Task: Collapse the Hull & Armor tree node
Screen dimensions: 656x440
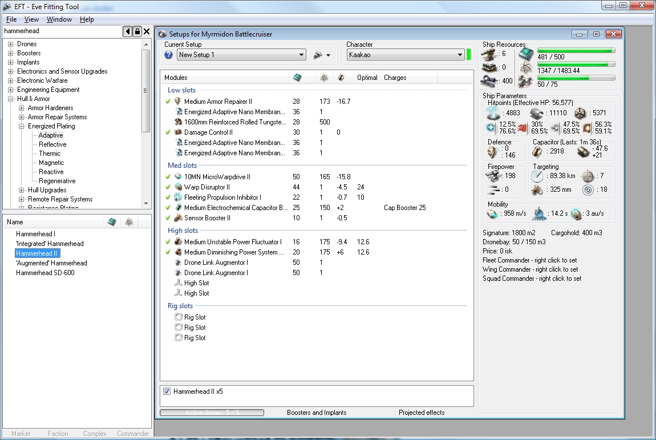Action: (x=10, y=99)
